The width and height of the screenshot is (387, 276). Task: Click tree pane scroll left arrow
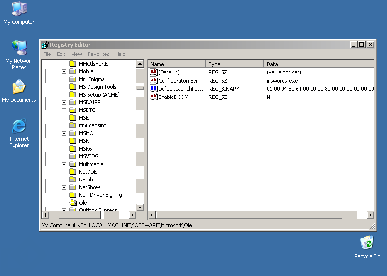tap(45, 215)
